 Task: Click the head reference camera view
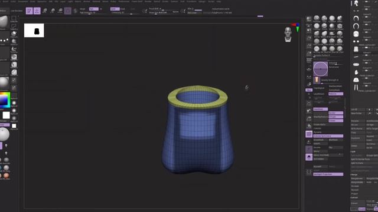(288, 34)
